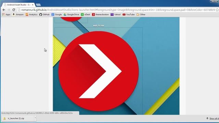Open the GitHub bookmark
The height and width of the screenshot is (123, 219).
[x=44, y=14]
